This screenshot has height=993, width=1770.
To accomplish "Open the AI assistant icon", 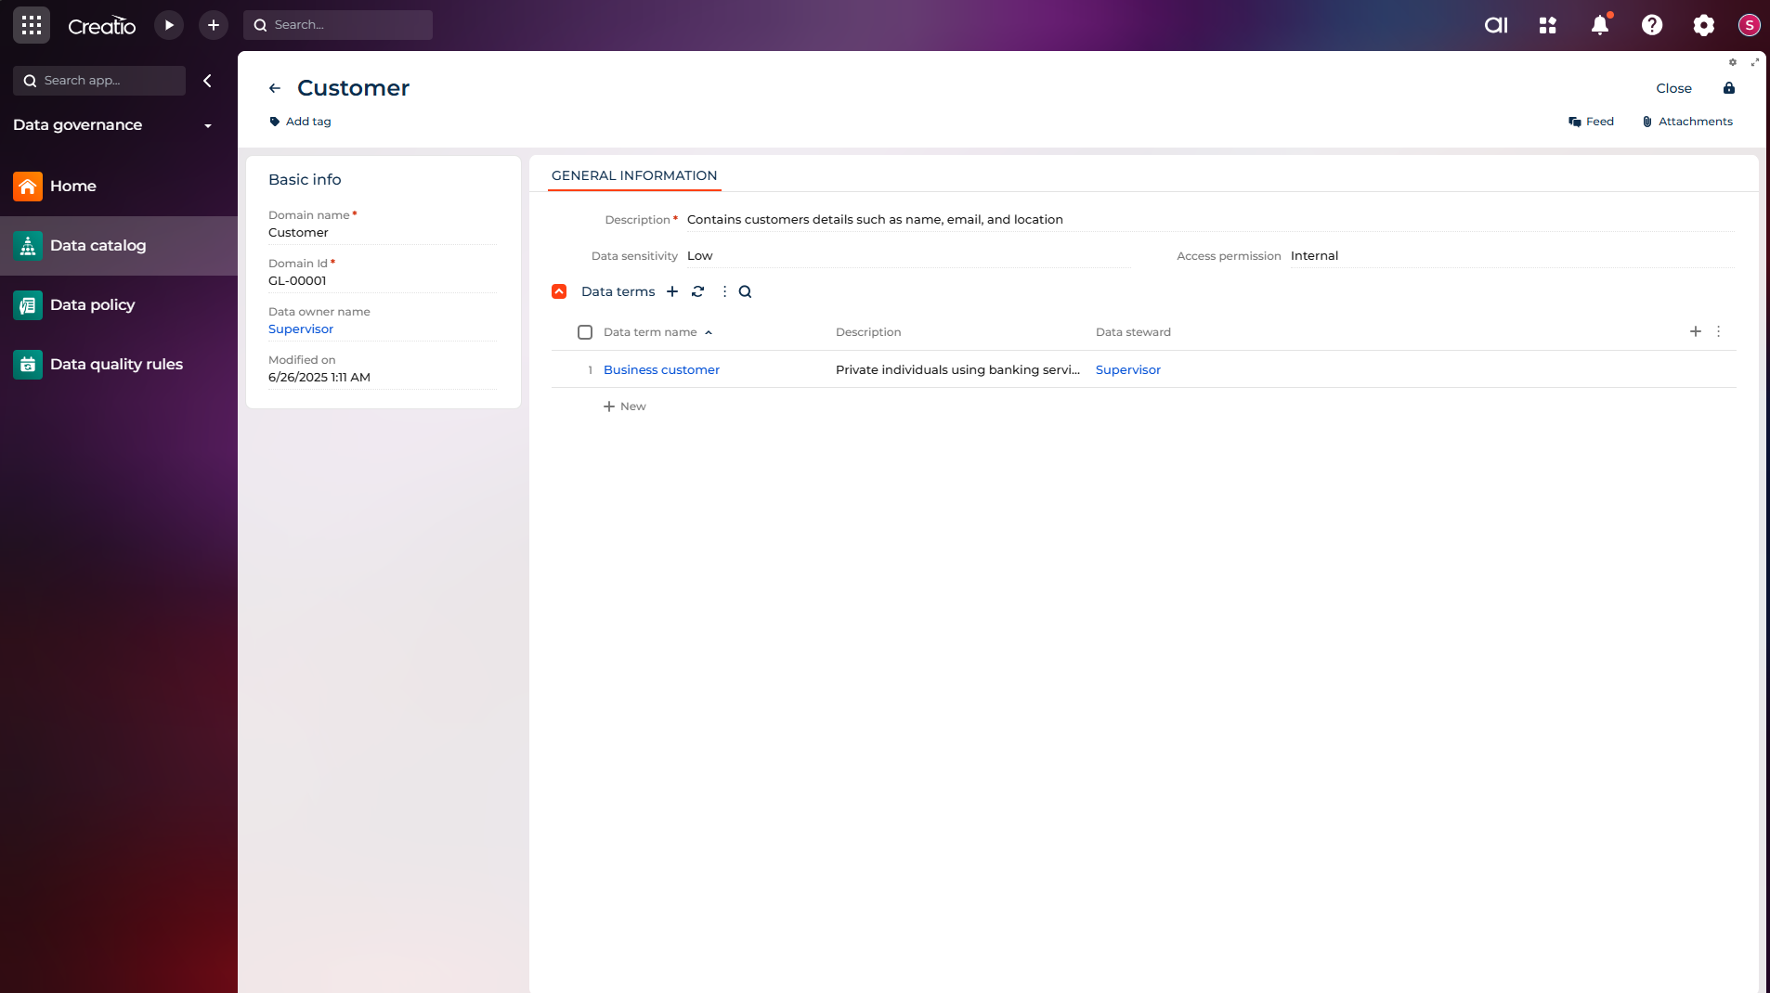I will click(x=1496, y=25).
